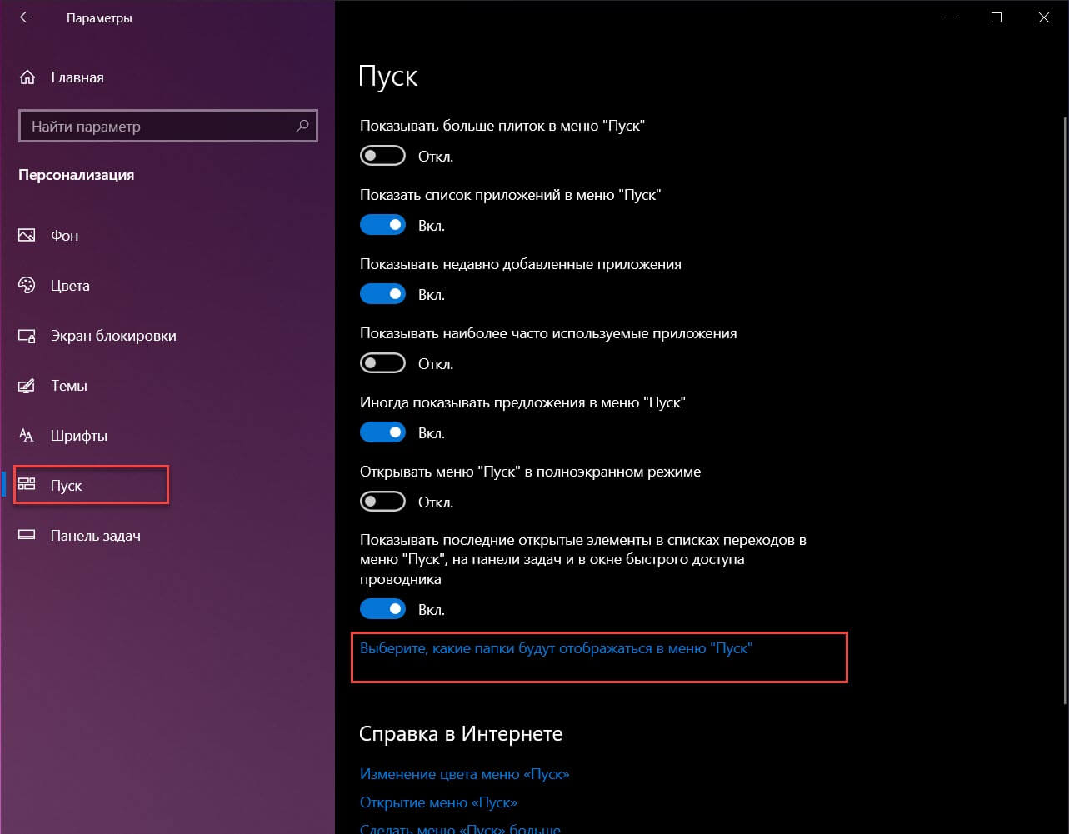Click the Фон picture icon in sidebar
This screenshot has width=1069, height=834.
pyautogui.click(x=27, y=236)
